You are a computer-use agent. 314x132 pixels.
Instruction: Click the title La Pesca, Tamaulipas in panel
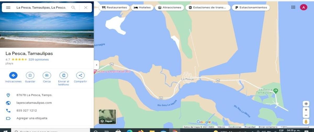point(29,53)
